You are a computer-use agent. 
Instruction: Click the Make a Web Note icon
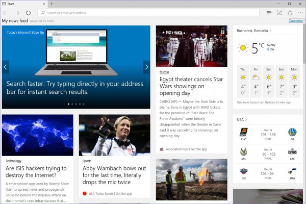click(279, 12)
